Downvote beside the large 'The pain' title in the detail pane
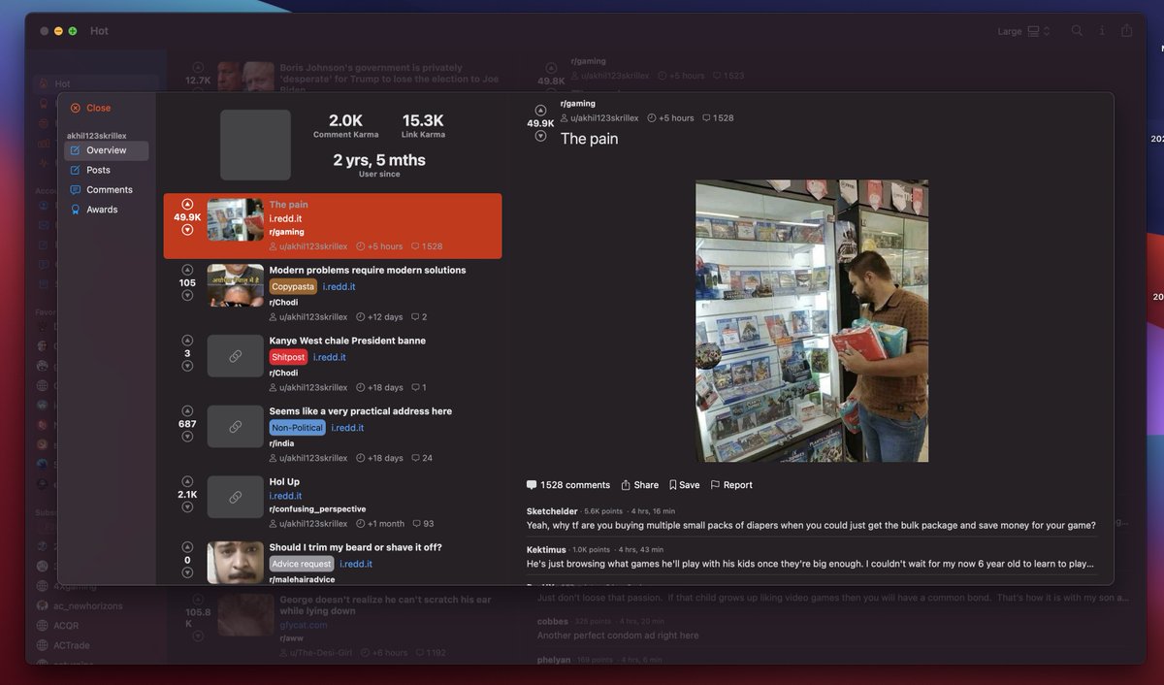Viewport: 1164px width, 685px height. (540, 137)
